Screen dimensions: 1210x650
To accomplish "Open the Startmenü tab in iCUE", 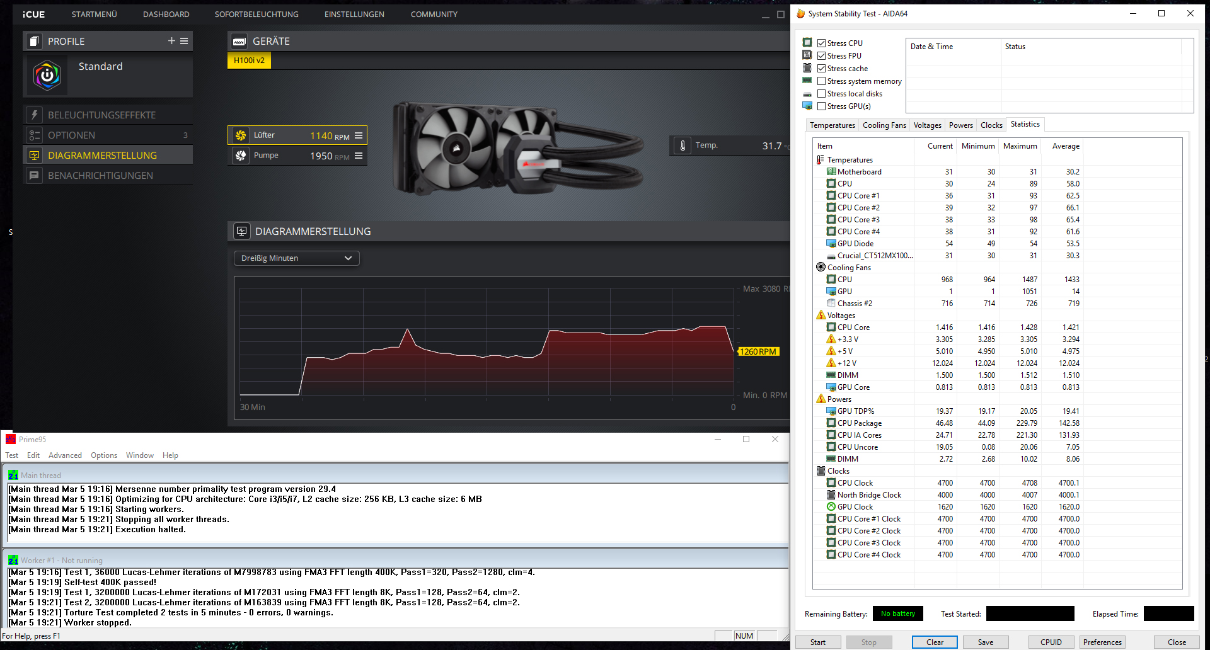I will pos(94,14).
